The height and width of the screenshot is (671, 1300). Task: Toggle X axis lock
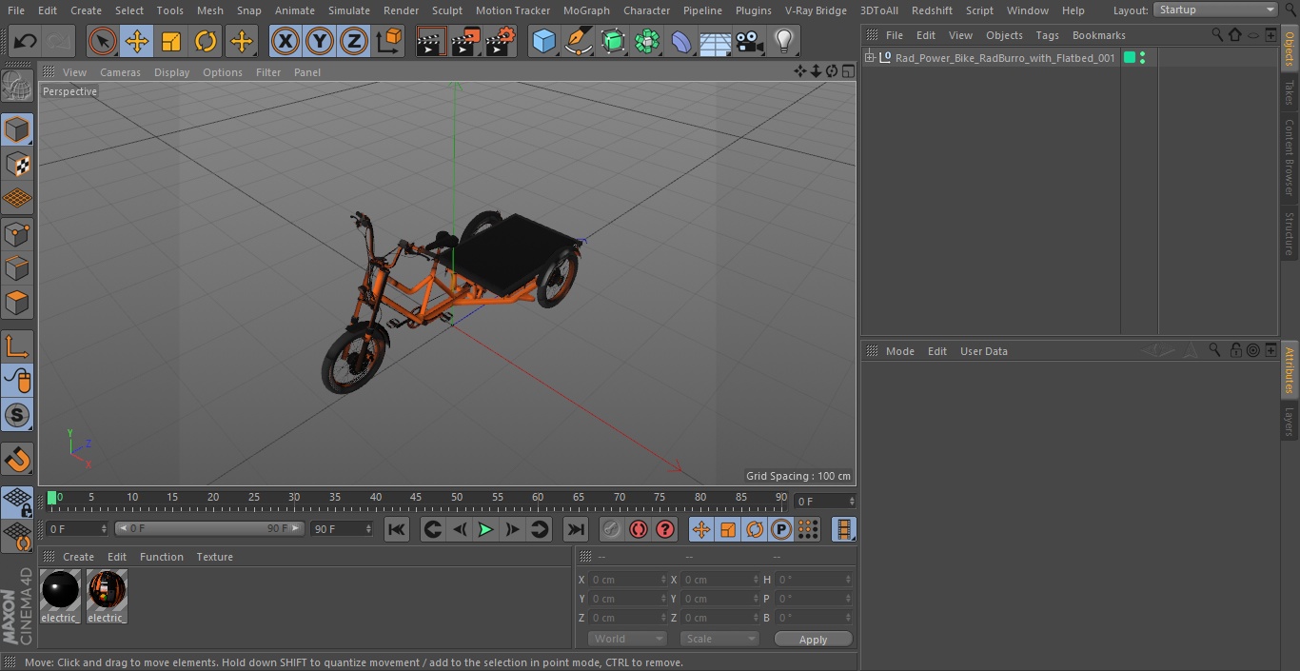click(x=286, y=42)
